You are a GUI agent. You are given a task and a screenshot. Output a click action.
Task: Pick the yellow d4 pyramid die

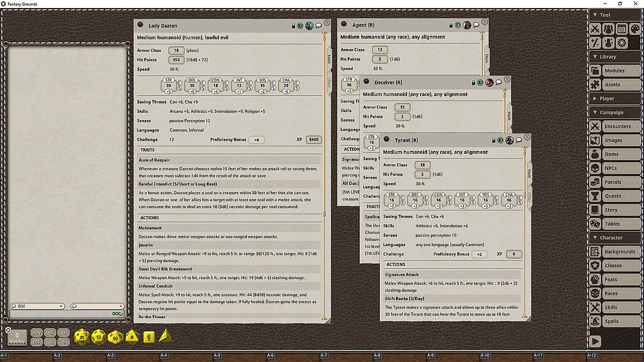tap(166, 336)
